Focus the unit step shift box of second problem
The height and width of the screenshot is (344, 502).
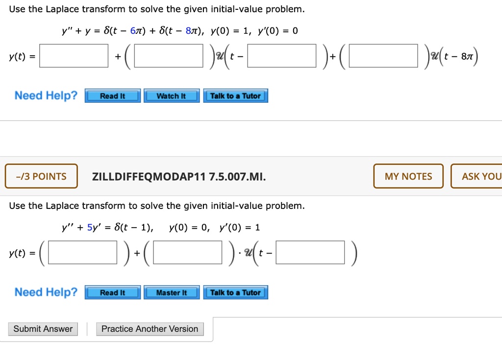click(310, 252)
